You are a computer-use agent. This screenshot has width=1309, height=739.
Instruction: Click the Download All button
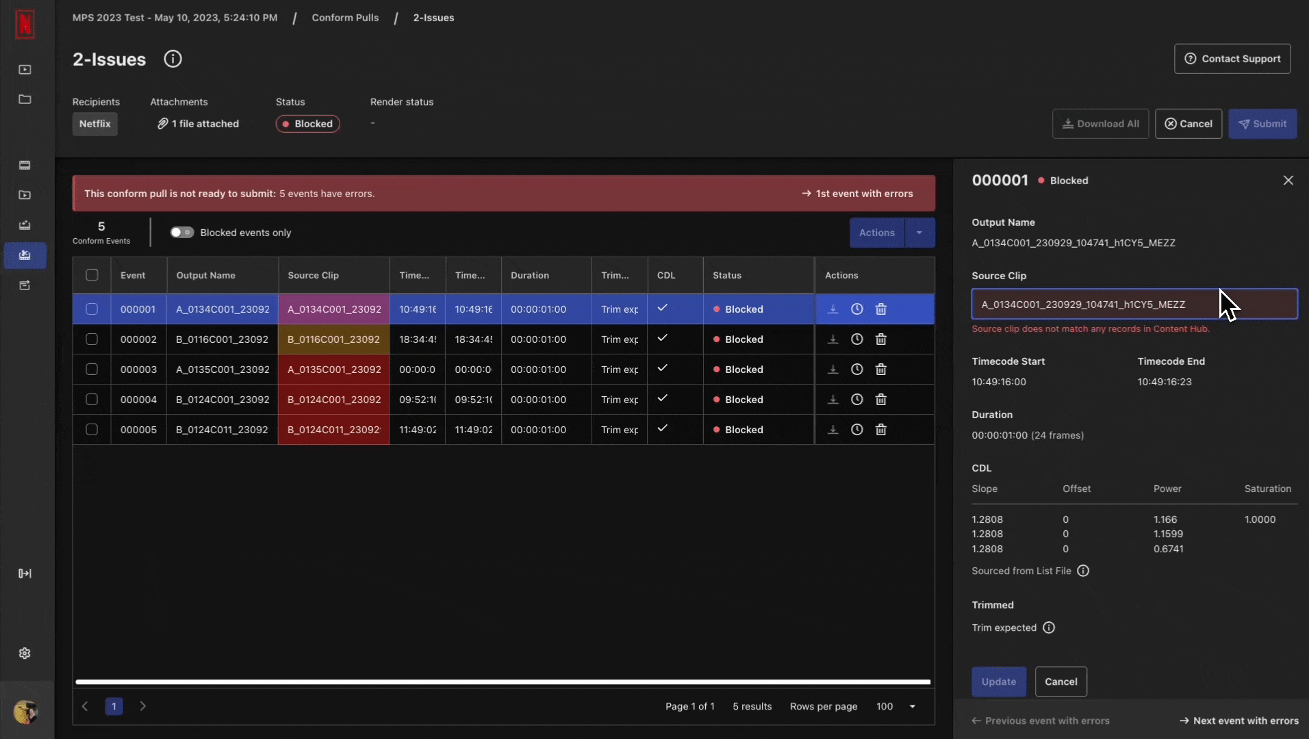pos(1100,124)
